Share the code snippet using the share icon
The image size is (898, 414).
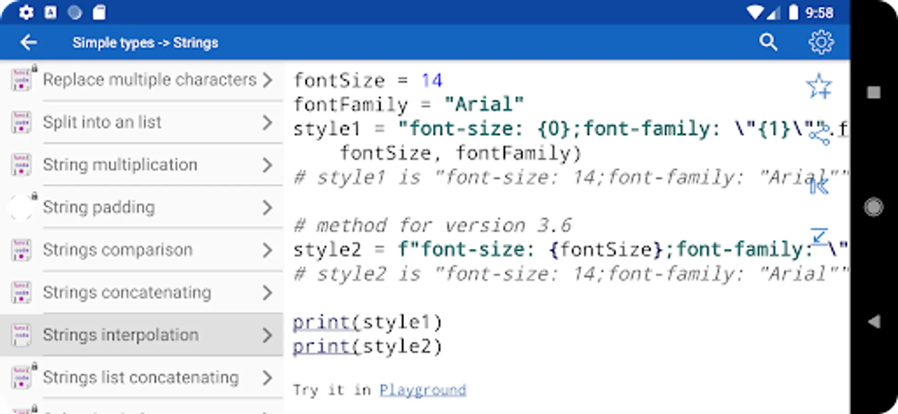pos(819,135)
